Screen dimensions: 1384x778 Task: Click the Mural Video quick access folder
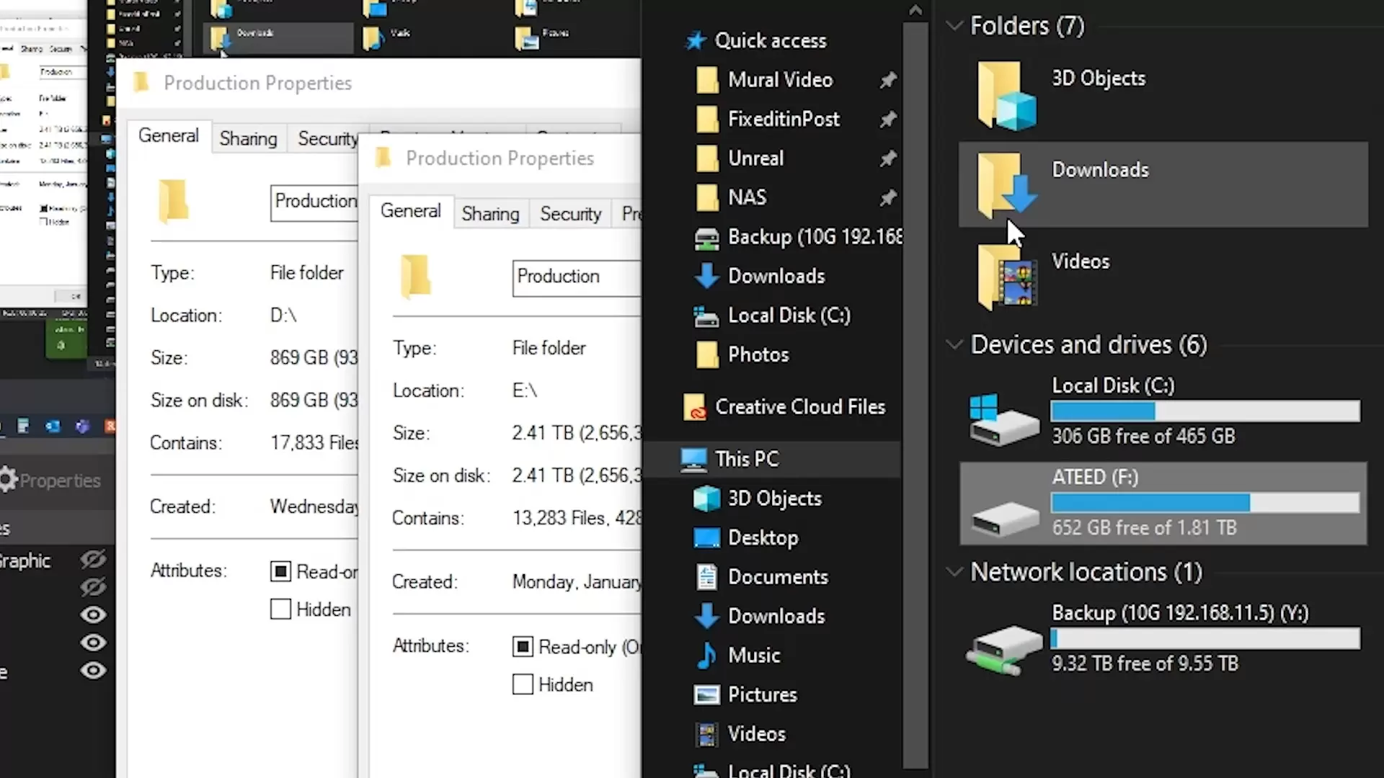780,80
